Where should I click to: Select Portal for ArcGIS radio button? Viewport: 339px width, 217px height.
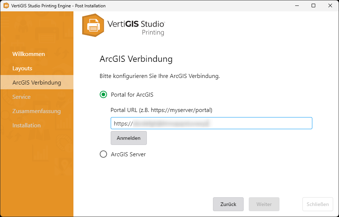103,94
